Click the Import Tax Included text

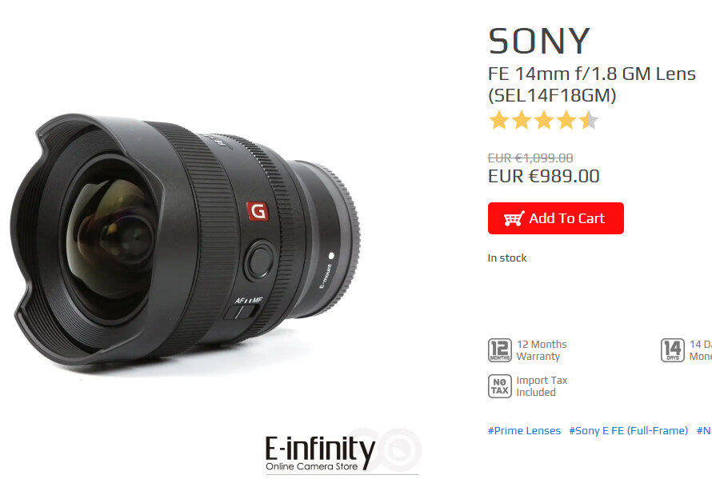pos(542,386)
